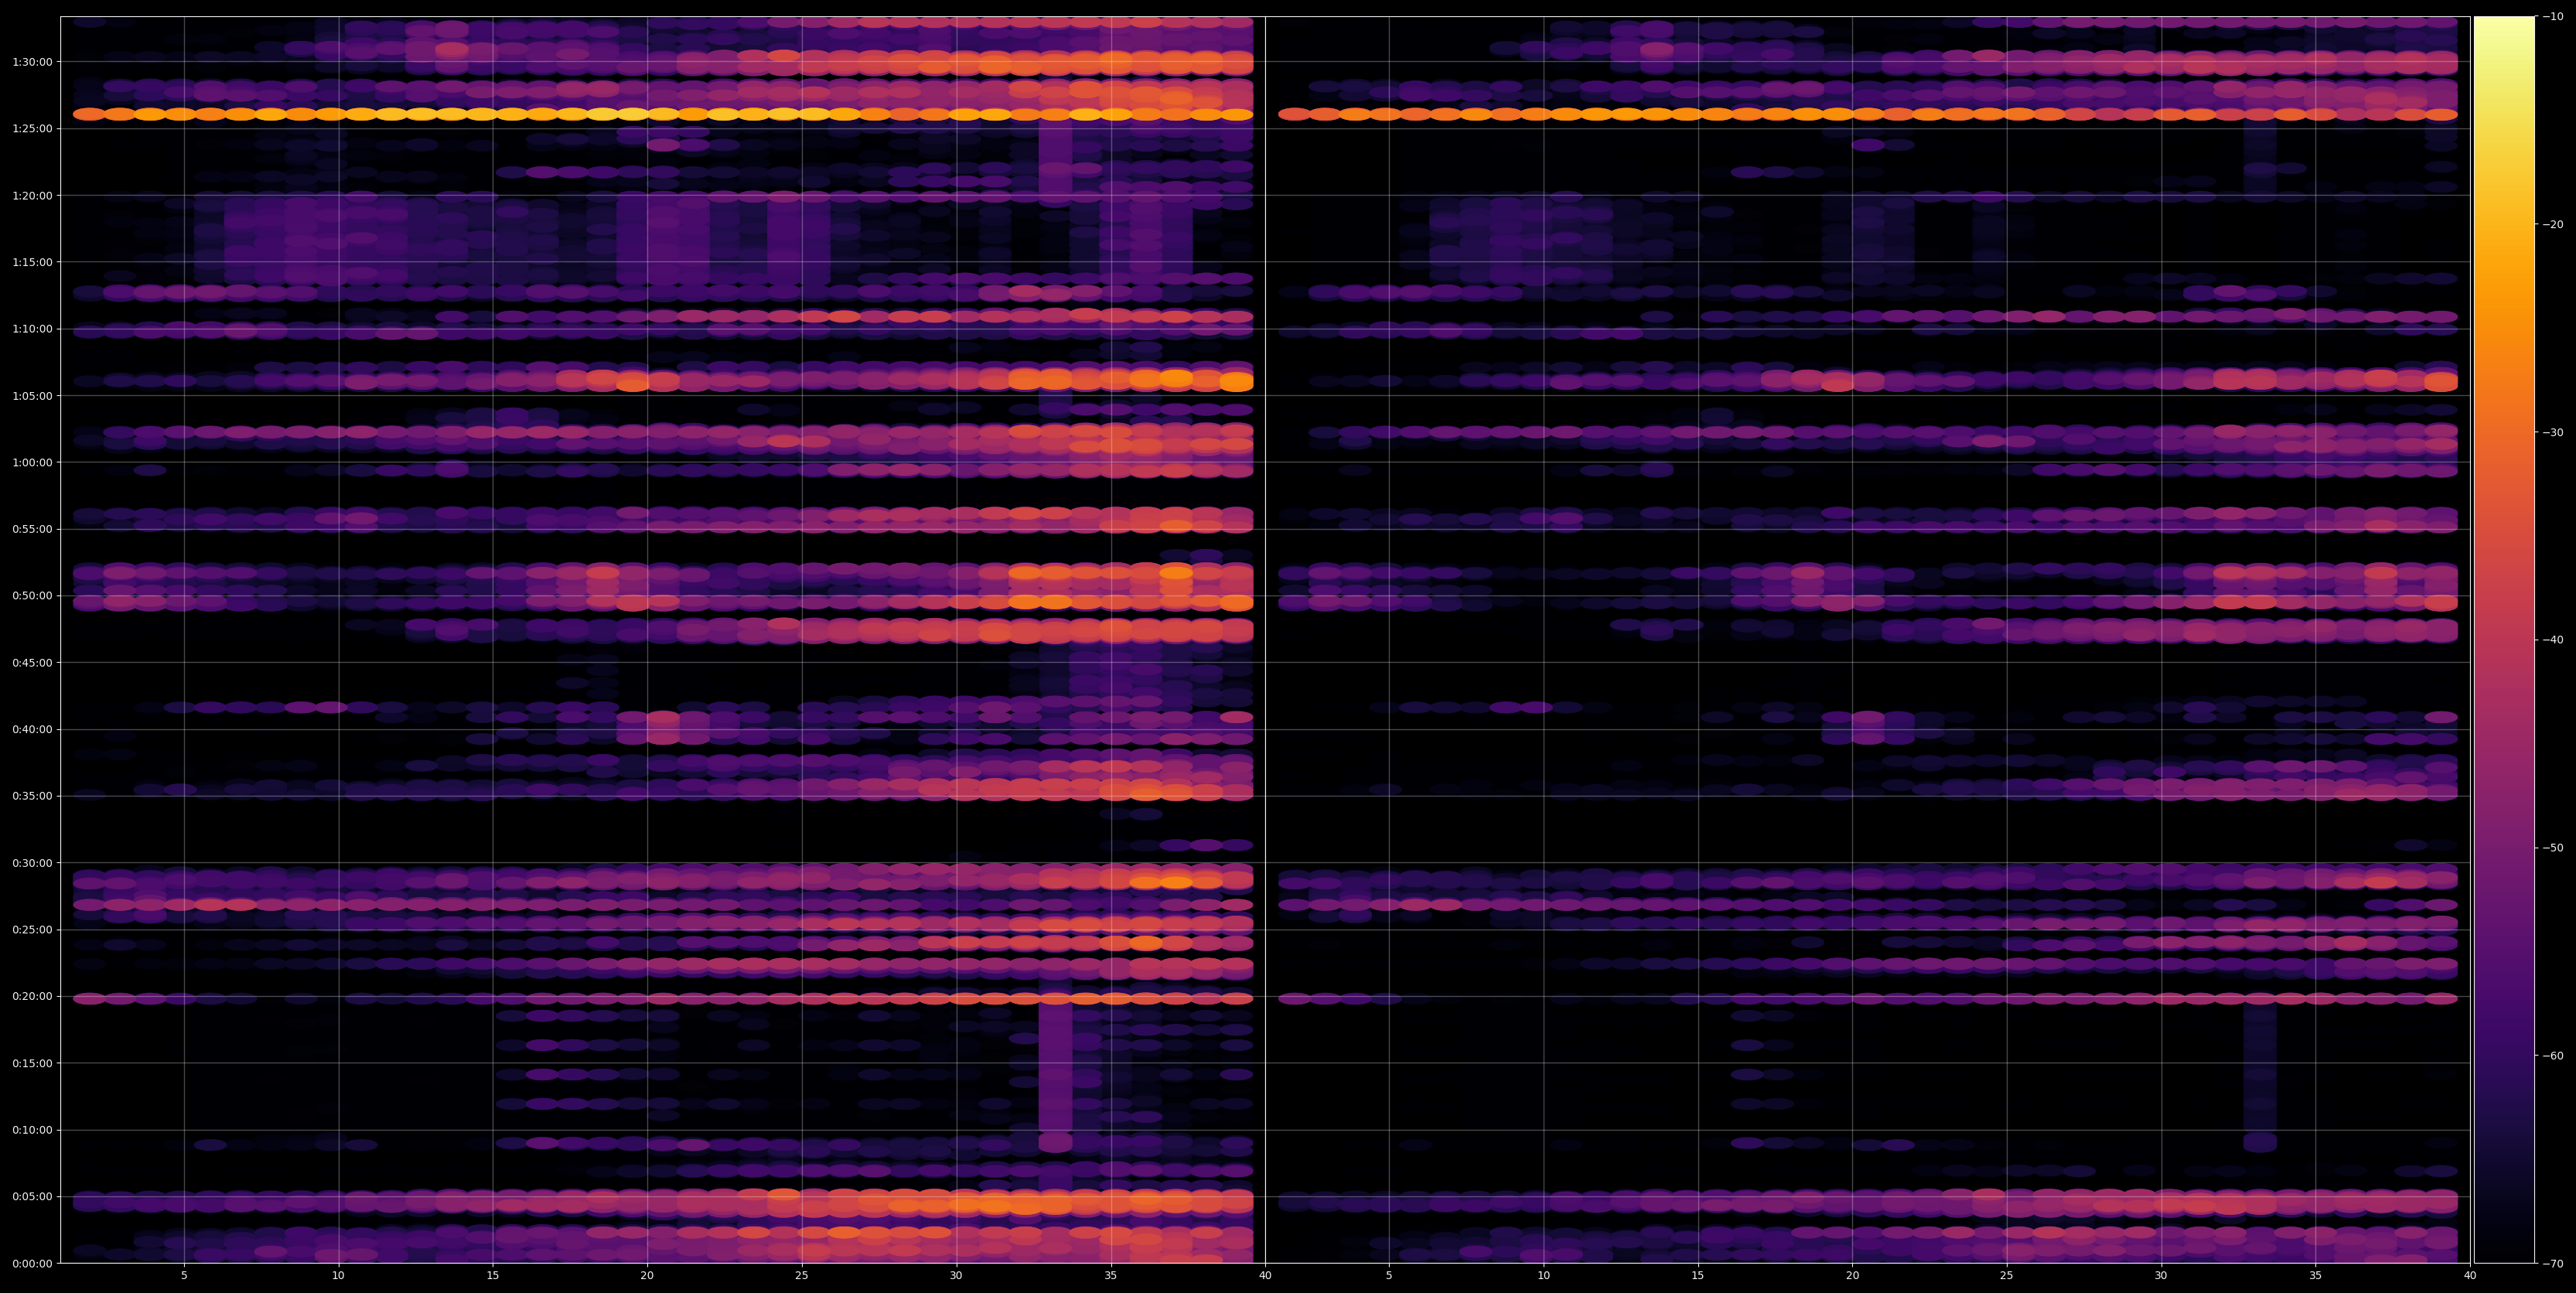Select x-axis label 35 under the left heatmap
Image resolution: width=2576 pixels, height=1293 pixels.
[1111, 1276]
